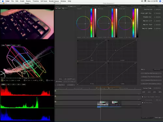Open the Render Queue menu
The image size is (163, 122).
click(x=54, y=1)
